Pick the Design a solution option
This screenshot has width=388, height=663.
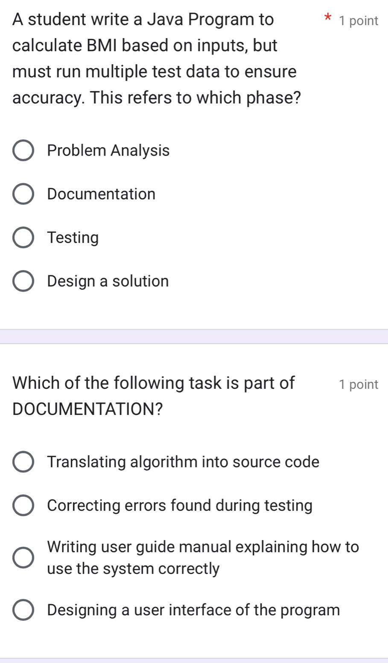coord(23,281)
